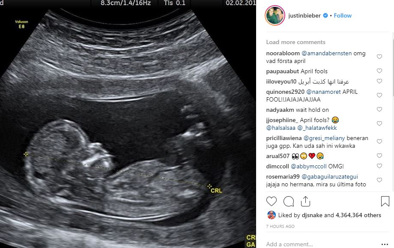Viewport: 394px width, 248px height.
Task: Save the post with the bookmark icon
Action: 385,201
